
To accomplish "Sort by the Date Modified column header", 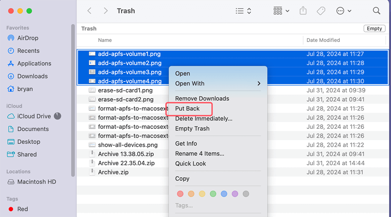I will [323, 40].
